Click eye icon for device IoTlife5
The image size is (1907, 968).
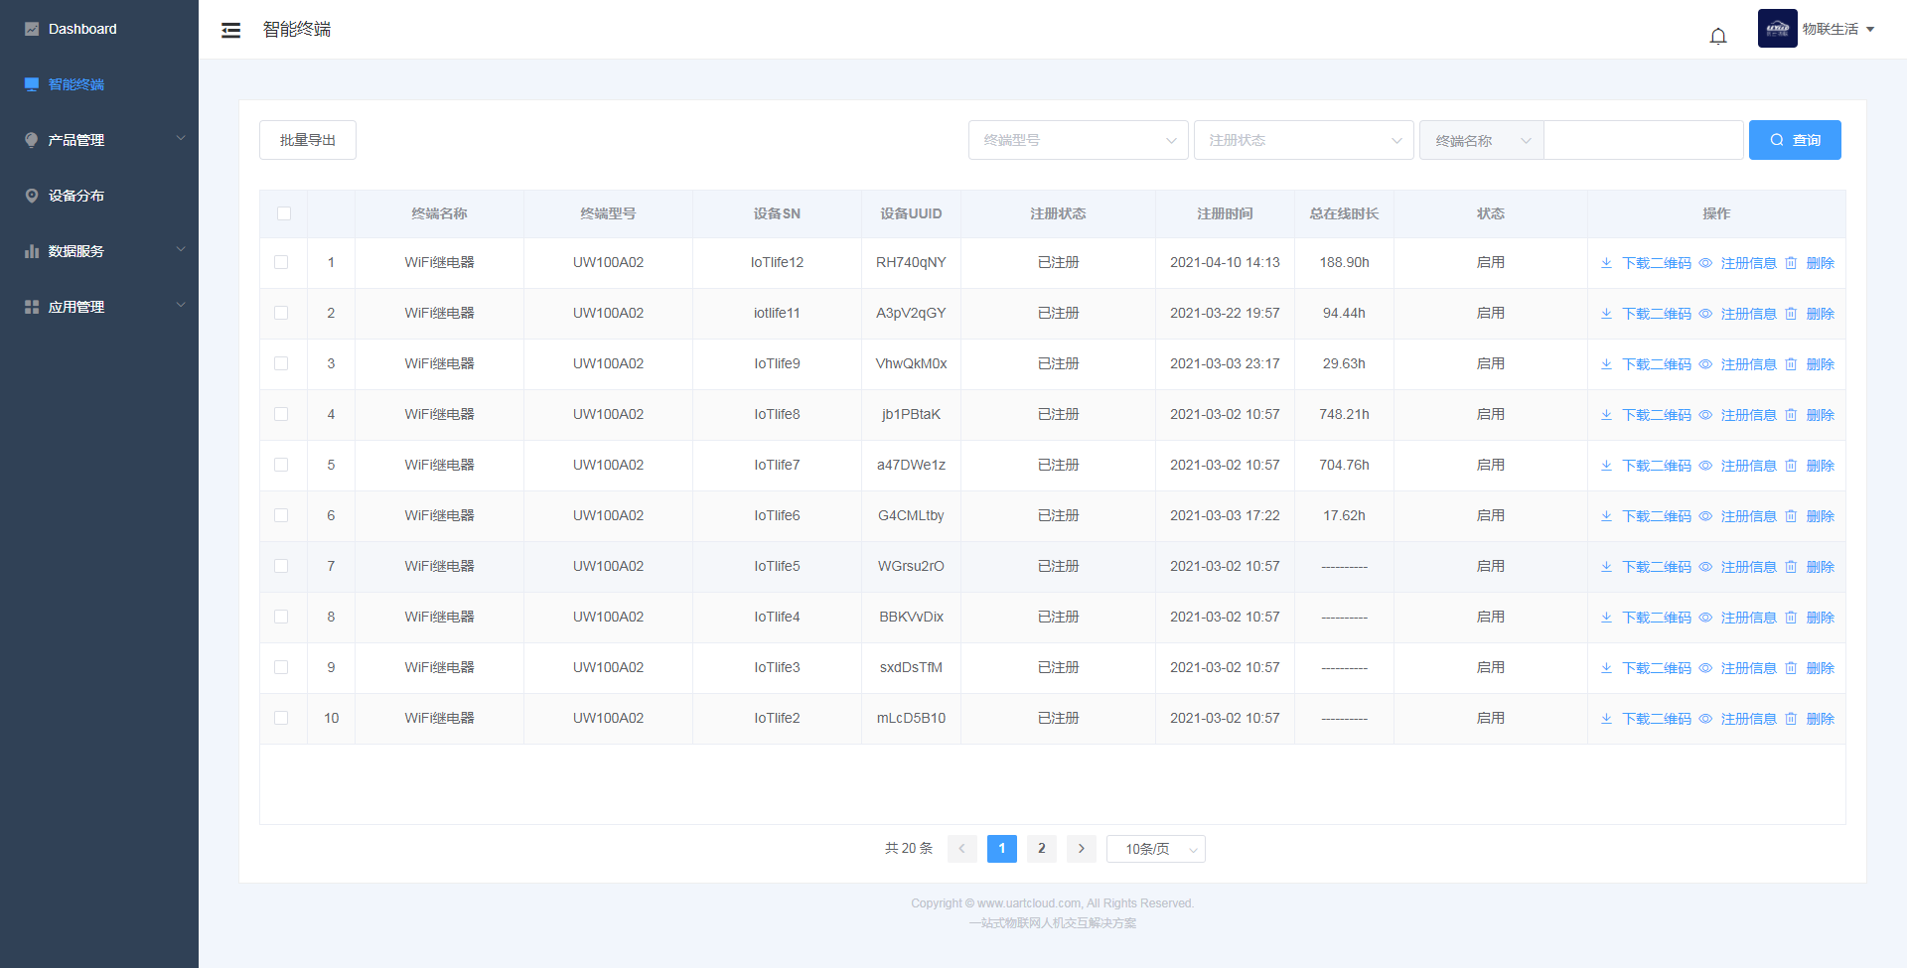1705,567
